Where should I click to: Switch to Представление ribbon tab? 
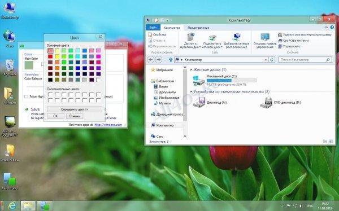click(198, 28)
